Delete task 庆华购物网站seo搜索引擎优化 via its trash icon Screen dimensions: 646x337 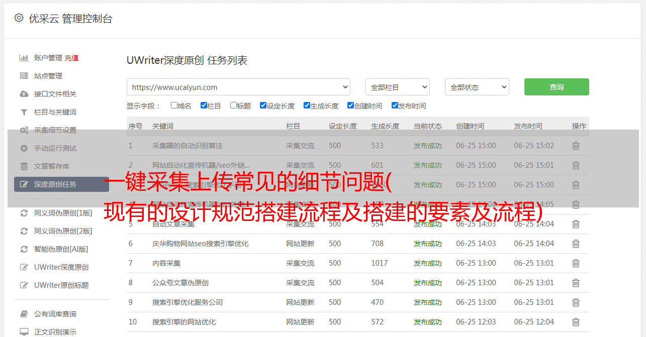click(x=576, y=244)
